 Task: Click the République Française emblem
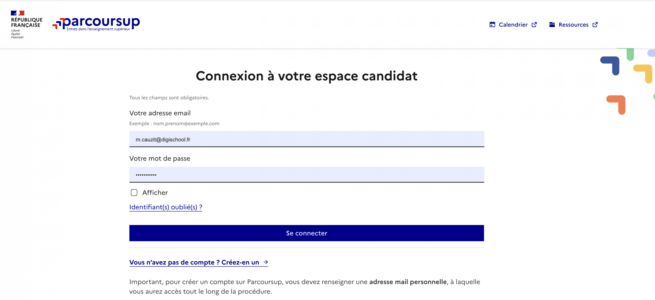(27, 25)
